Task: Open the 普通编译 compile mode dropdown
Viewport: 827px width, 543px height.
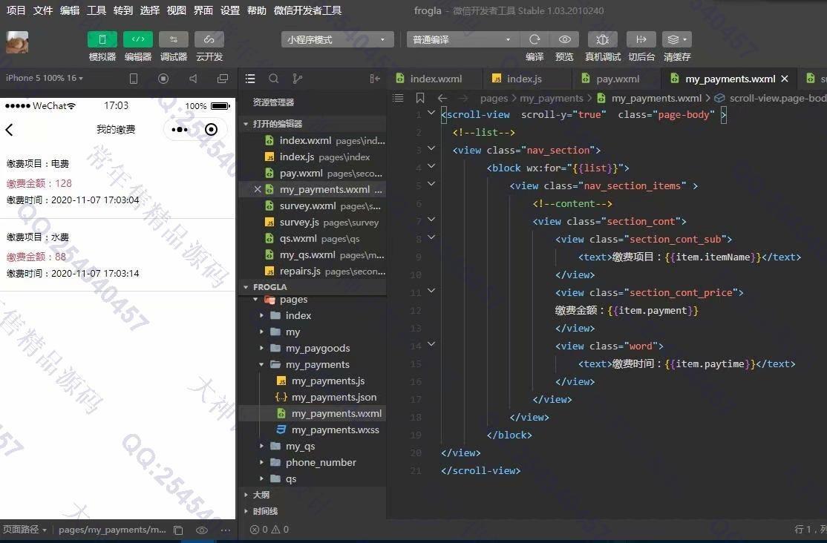Action: point(462,39)
